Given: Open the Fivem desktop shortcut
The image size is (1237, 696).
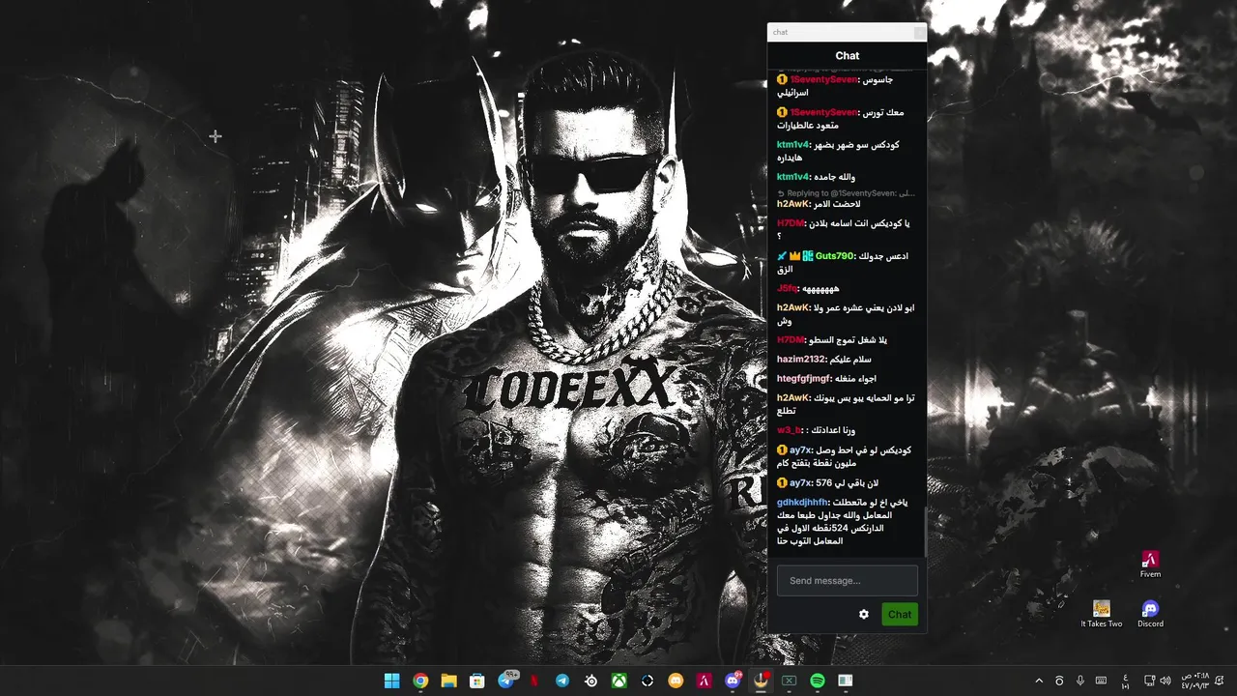Looking at the screenshot, I should pyautogui.click(x=1150, y=565).
